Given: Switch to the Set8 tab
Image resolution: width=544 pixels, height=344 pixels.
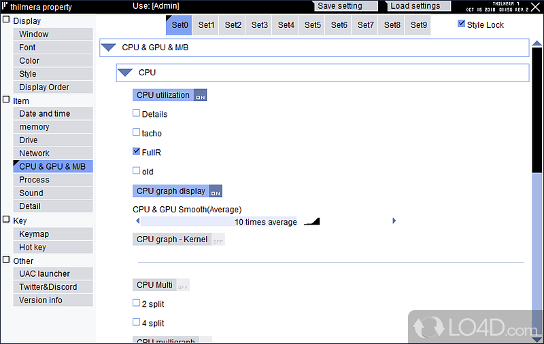Looking at the screenshot, I should click(x=392, y=25).
